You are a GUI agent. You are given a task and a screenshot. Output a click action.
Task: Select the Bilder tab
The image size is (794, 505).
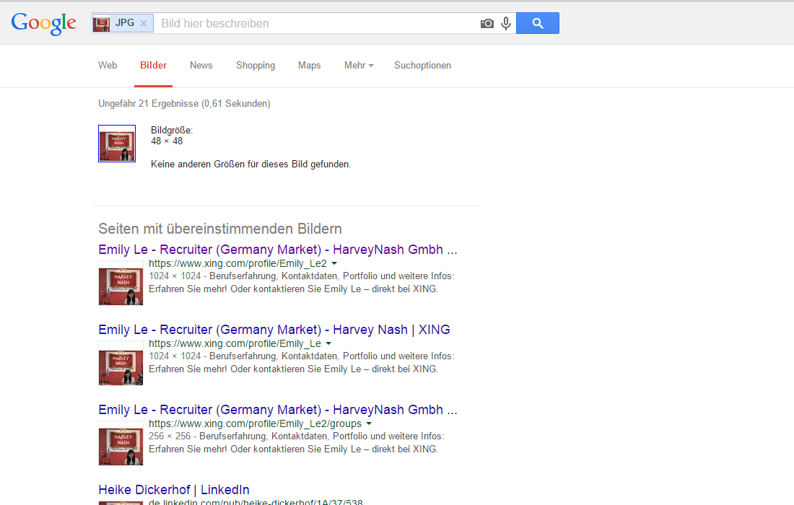154,65
